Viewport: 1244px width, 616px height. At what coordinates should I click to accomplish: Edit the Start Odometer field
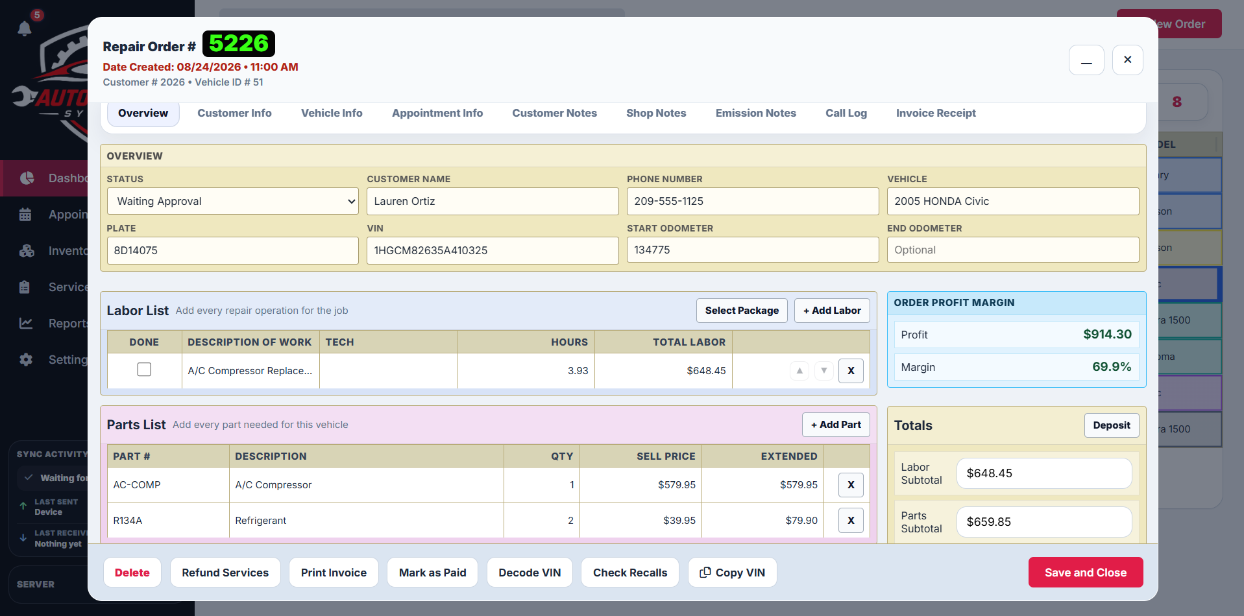[x=753, y=250]
